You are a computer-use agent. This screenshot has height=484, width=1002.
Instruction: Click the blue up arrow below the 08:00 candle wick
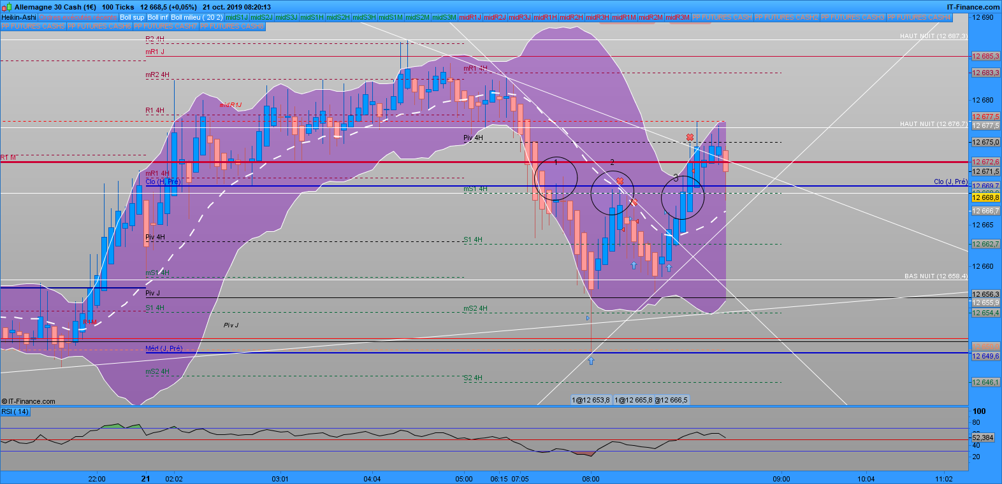click(591, 361)
